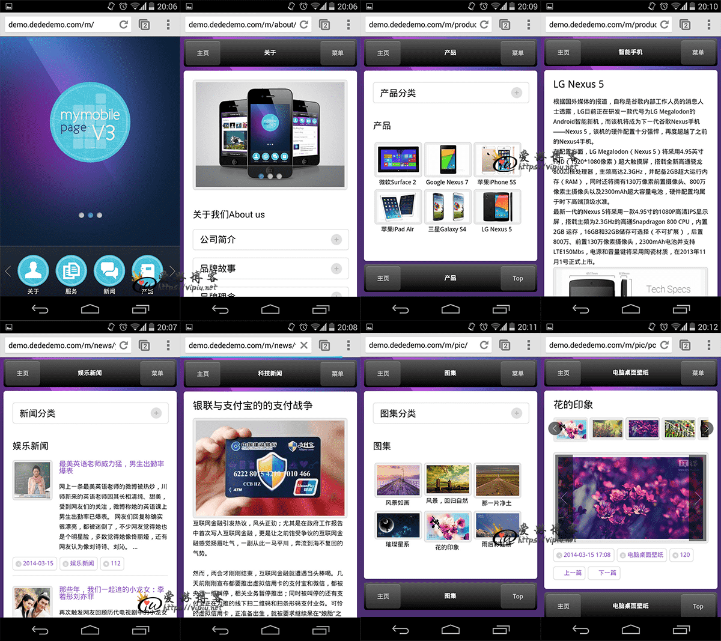This screenshot has height=641, width=721.
Task: Reload the 娱乐新闻 news page
Action: (123, 345)
